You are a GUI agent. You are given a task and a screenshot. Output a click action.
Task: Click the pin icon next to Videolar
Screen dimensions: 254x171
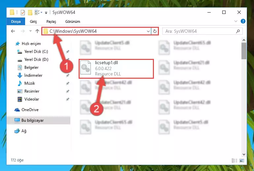point(68,99)
